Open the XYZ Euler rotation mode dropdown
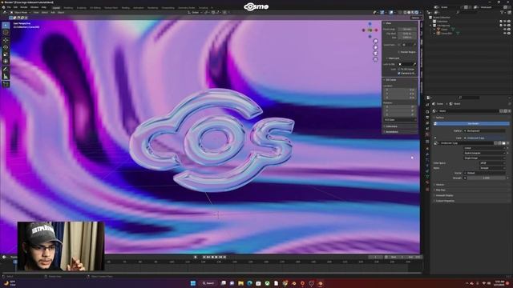The height and width of the screenshot is (288, 513). [x=400, y=120]
